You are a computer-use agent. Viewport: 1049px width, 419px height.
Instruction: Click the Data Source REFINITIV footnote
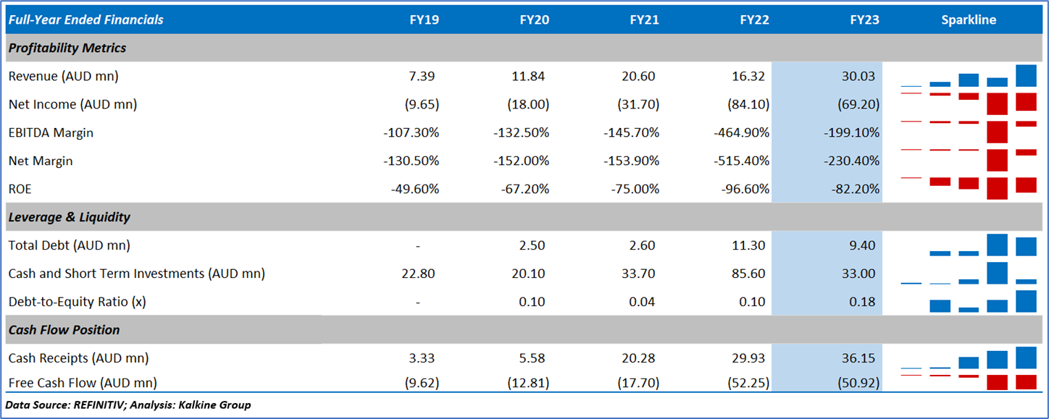pos(128,405)
